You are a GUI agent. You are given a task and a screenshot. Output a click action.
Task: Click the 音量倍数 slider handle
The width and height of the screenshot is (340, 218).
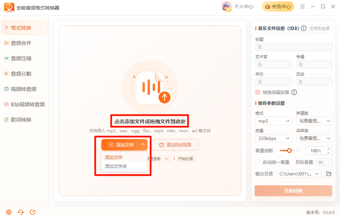(x=289, y=151)
